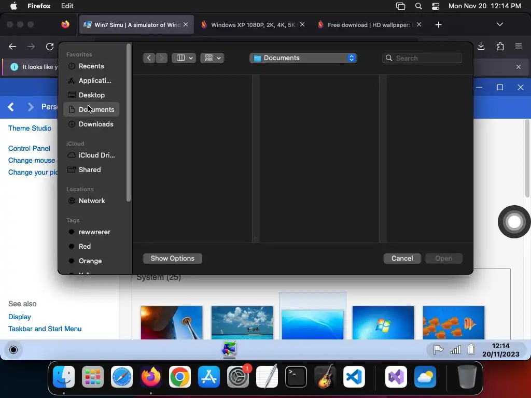Open column view mode dropdown

coord(184,58)
